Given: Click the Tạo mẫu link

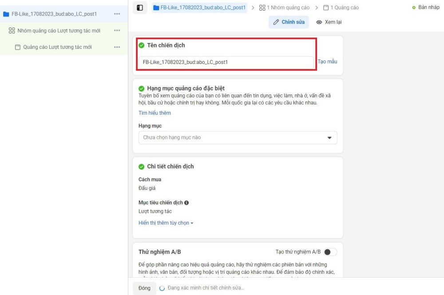Looking at the screenshot, I should (327, 61).
